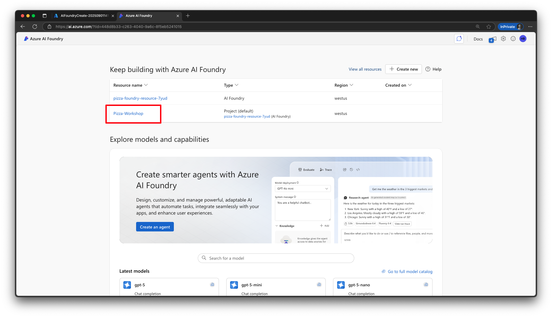Favorite this page with the star icon
Viewport: 552px width, 317px height.
coord(489,27)
